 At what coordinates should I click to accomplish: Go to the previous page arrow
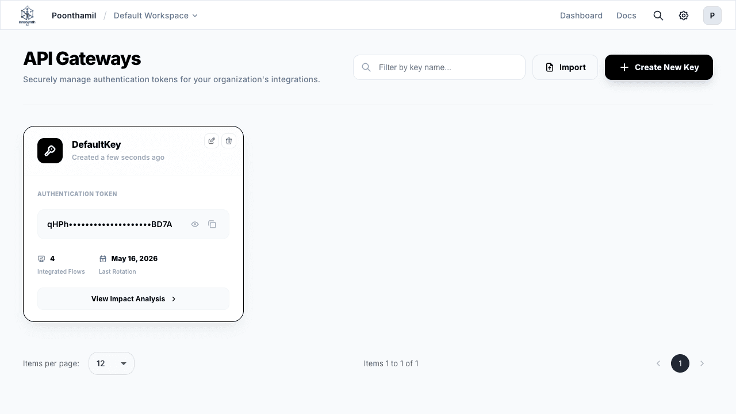coord(658,363)
